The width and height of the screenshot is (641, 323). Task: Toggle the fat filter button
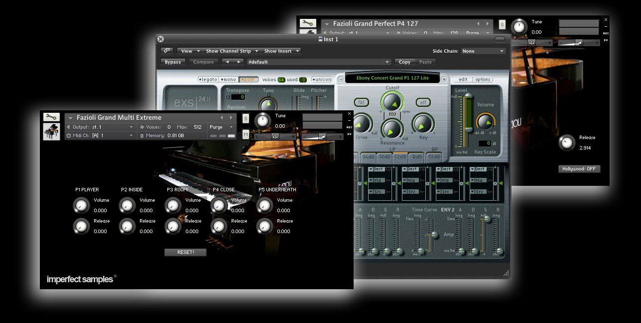coord(362,102)
